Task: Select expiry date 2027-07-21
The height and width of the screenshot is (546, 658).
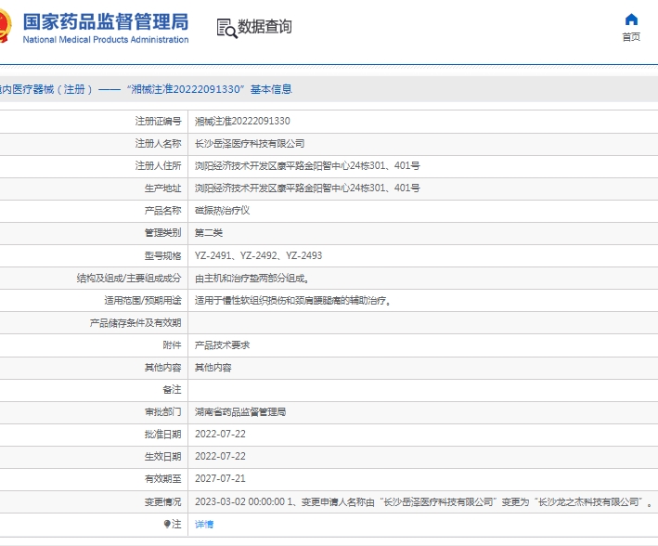Action: point(220,479)
